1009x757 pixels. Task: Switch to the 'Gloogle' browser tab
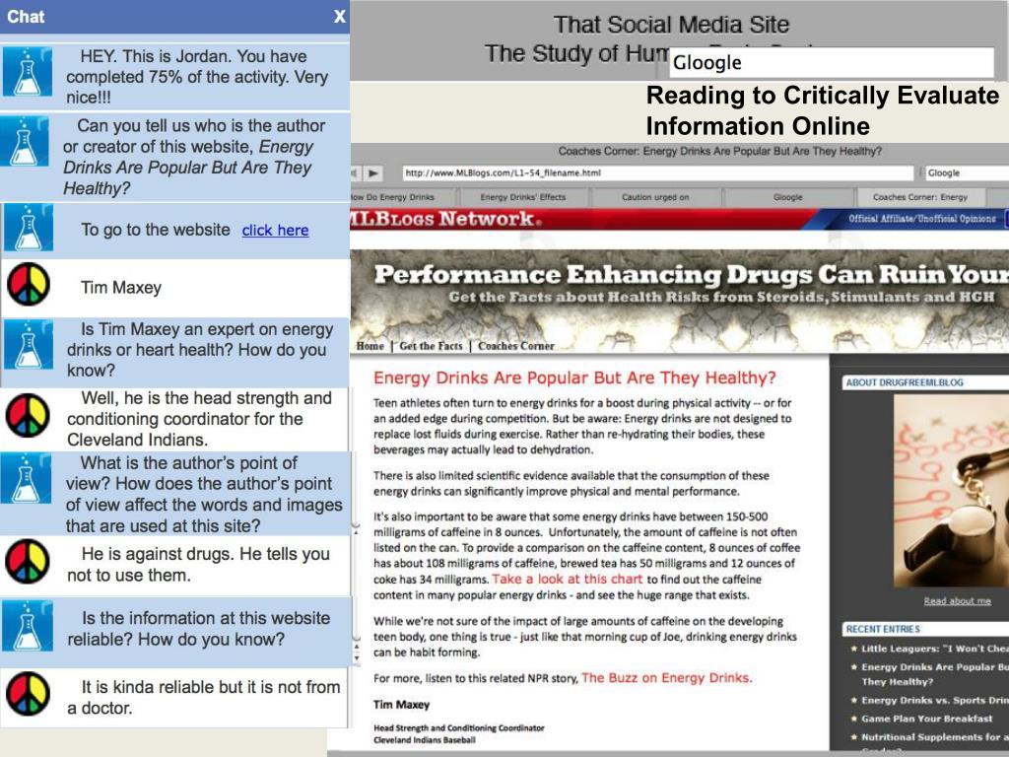pyautogui.click(x=787, y=197)
